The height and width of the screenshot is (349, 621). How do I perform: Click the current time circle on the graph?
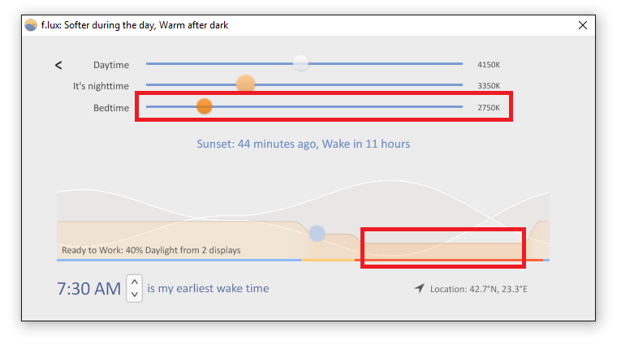pos(317,234)
